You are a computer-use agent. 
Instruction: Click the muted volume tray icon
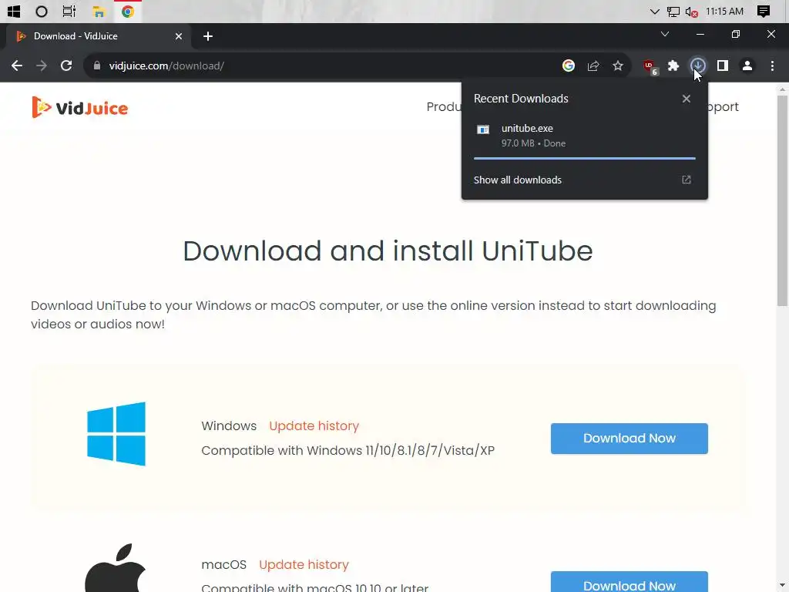pos(692,12)
